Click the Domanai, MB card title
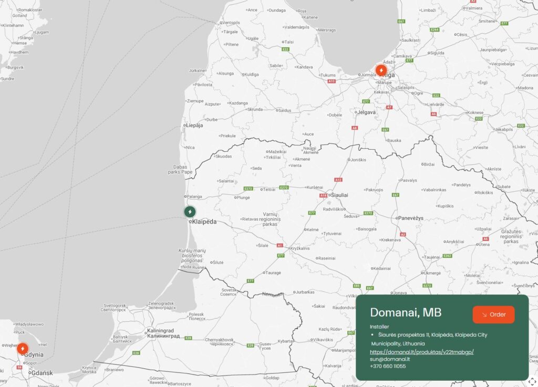This screenshot has width=538, height=387. (406, 312)
